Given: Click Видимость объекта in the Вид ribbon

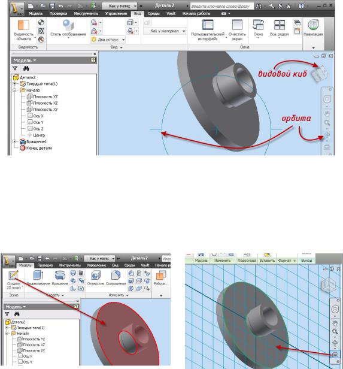Looking at the screenshot, I should [x=23, y=31].
